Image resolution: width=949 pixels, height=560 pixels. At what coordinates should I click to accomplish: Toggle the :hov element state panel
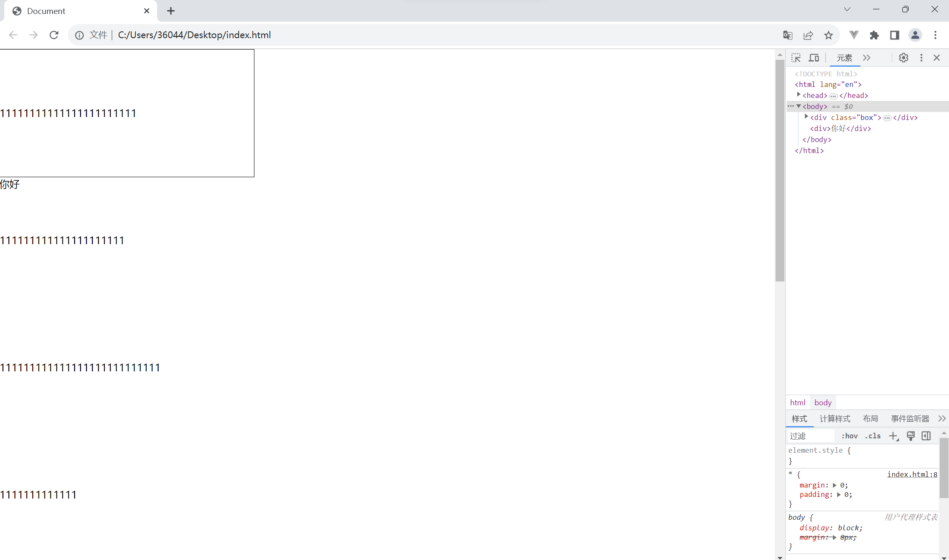pyautogui.click(x=850, y=436)
